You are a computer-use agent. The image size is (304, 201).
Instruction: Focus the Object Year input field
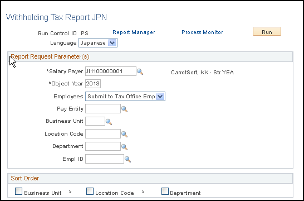[x=93, y=84]
